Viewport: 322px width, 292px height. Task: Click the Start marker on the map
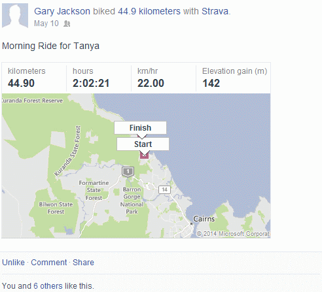143,144
